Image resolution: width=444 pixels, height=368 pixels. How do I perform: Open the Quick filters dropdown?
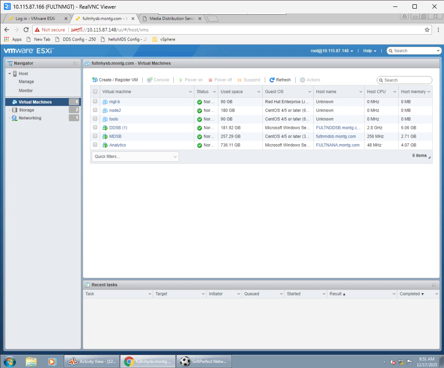(135, 157)
